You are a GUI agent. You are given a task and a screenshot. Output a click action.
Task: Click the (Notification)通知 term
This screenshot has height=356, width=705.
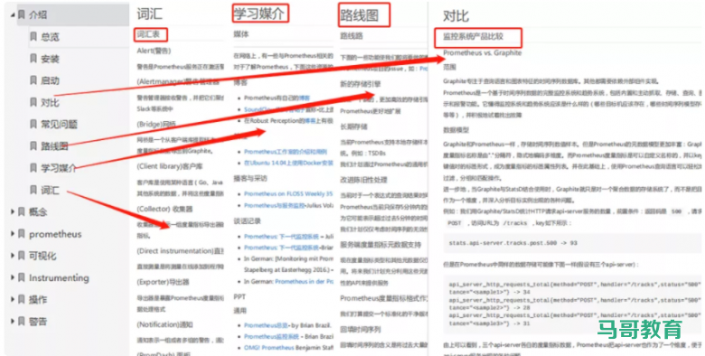point(164,324)
